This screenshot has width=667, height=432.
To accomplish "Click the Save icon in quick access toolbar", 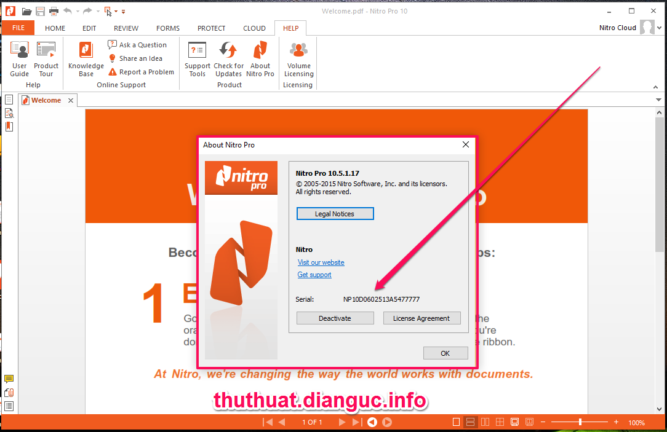I will [40, 11].
